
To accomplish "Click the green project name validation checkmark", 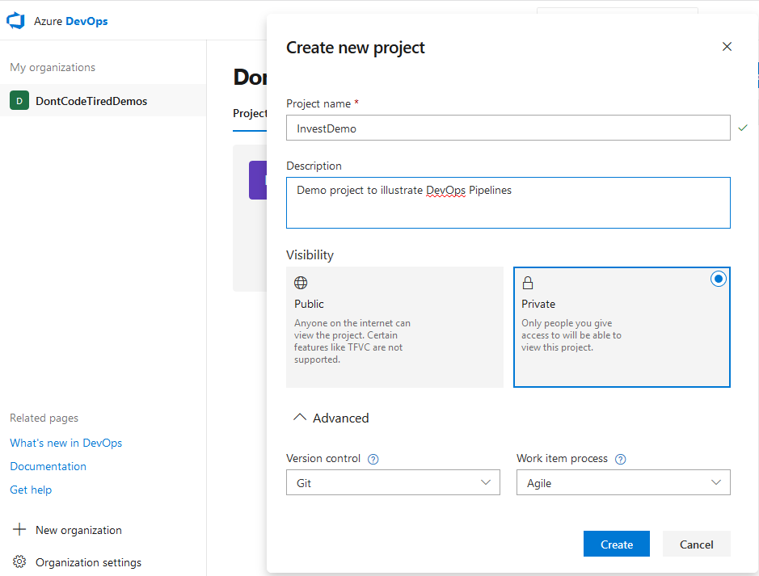I will pyautogui.click(x=743, y=127).
